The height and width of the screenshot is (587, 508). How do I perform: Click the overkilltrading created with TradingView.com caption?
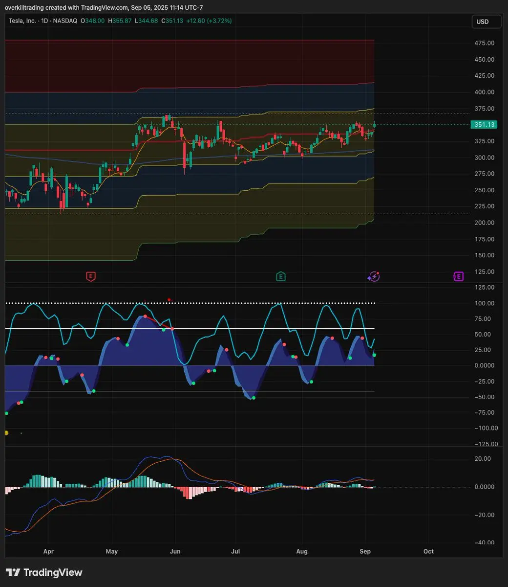[x=105, y=8]
